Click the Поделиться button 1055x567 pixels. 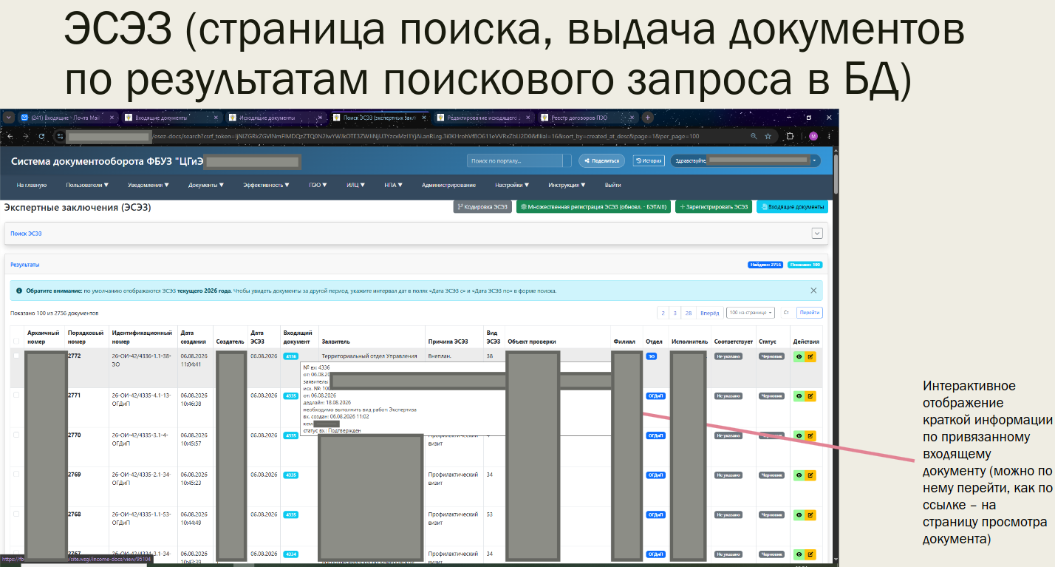[x=601, y=160]
